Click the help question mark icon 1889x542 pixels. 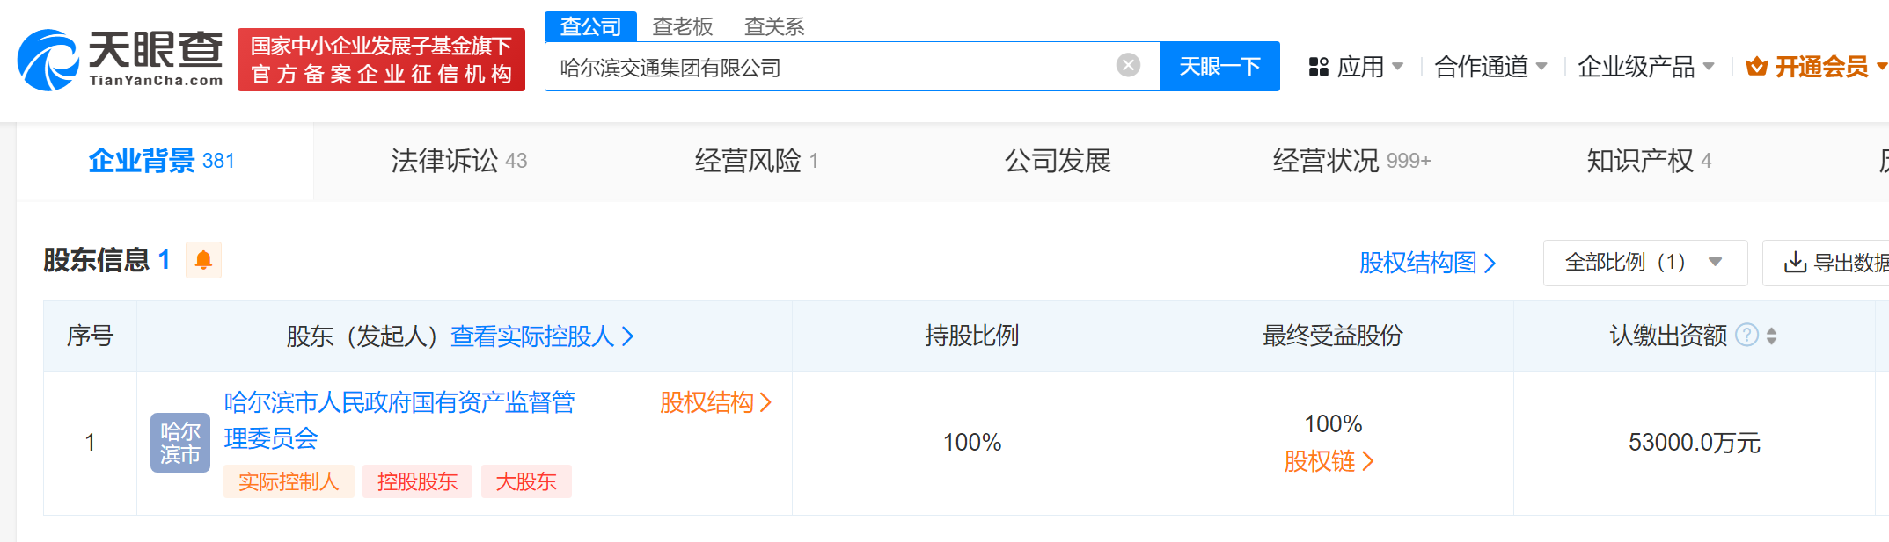[x=1746, y=336]
